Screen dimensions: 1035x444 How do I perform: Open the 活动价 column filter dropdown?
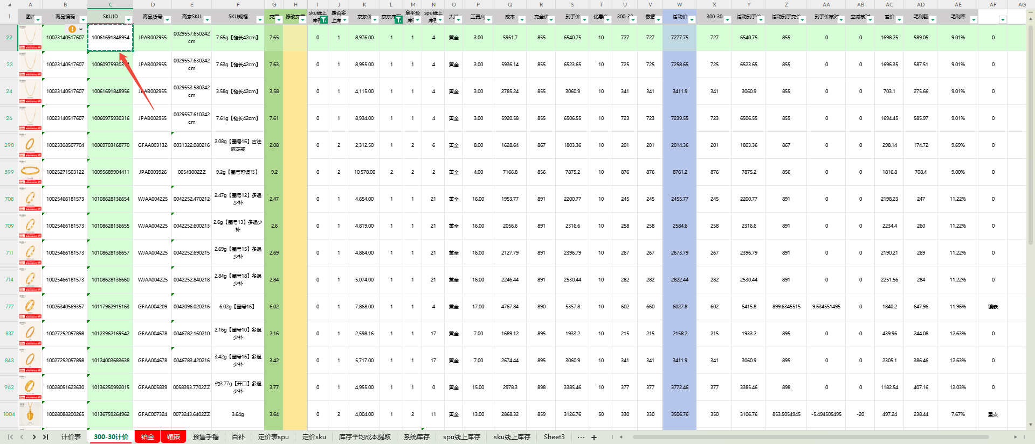692,20
